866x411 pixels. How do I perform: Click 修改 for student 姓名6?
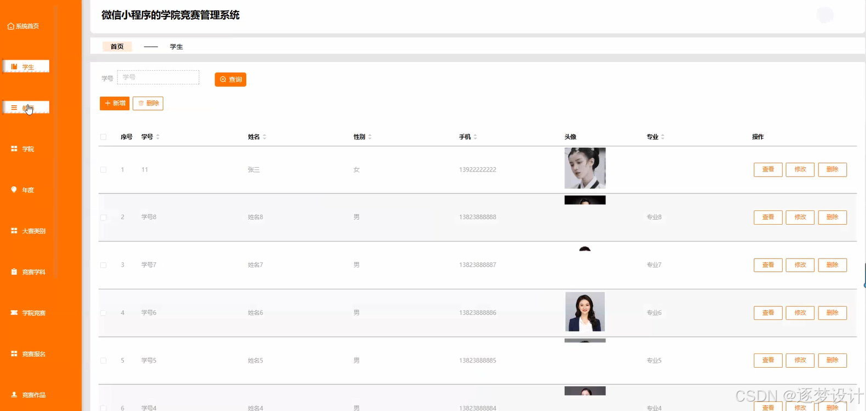(800, 312)
